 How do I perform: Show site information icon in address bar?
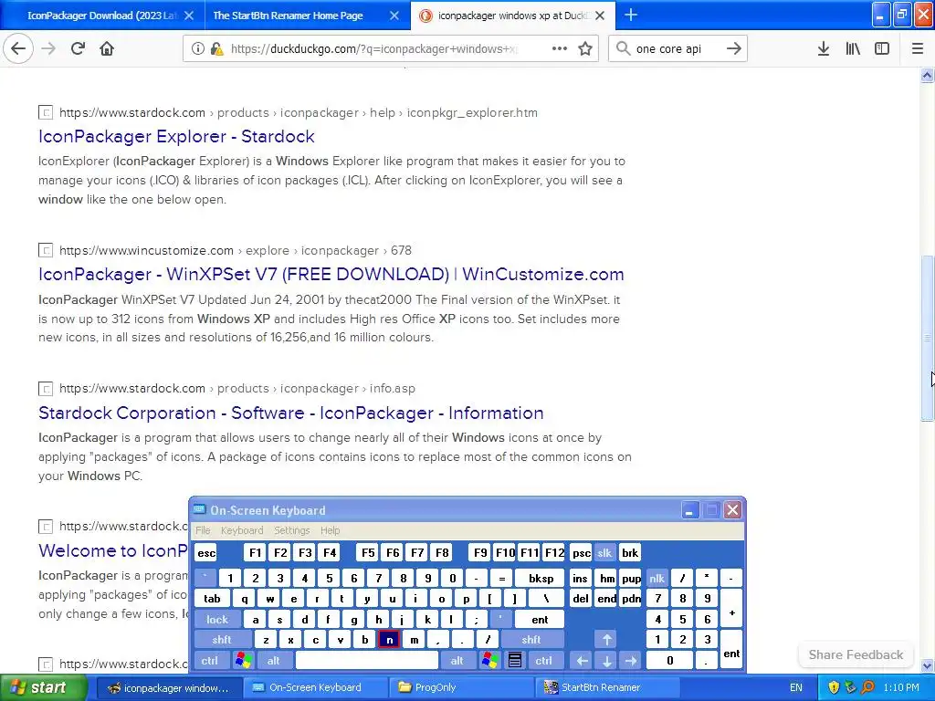(x=197, y=48)
